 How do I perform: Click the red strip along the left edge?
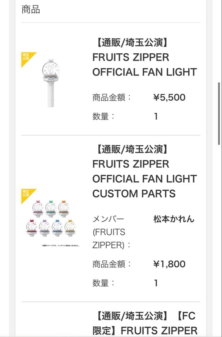(x=2, y=168)
